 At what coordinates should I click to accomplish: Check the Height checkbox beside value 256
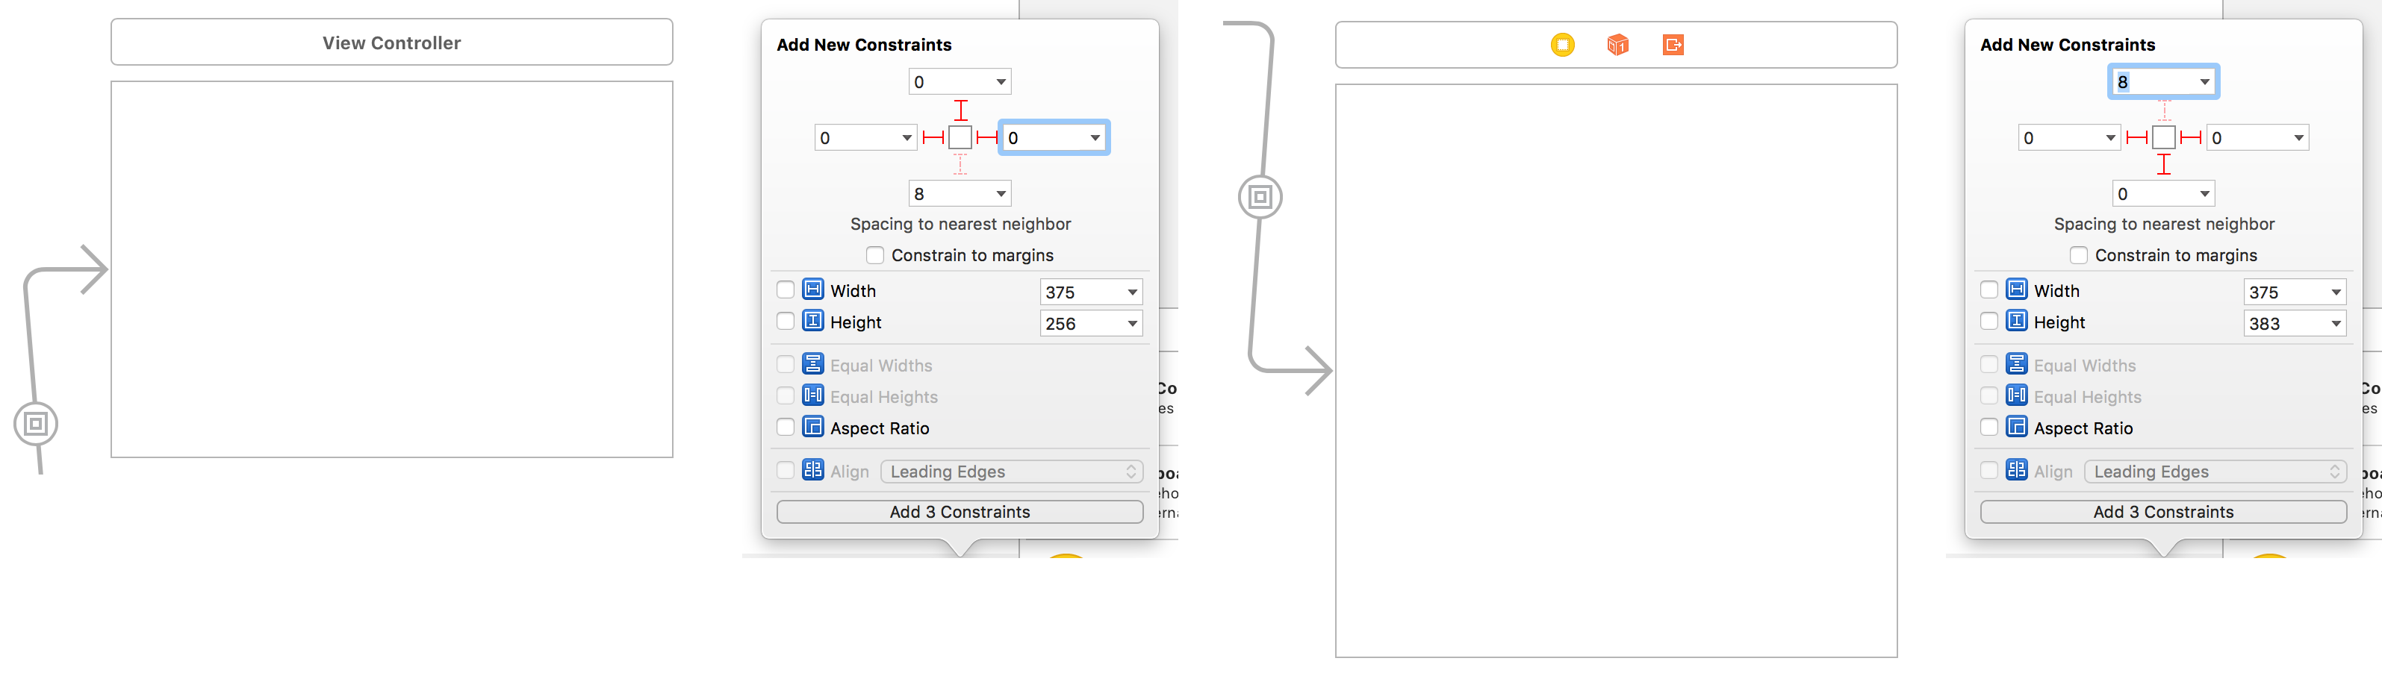[785, 321]
